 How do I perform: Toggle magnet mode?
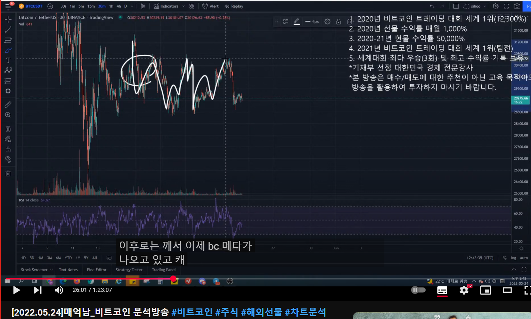(8, 129)
